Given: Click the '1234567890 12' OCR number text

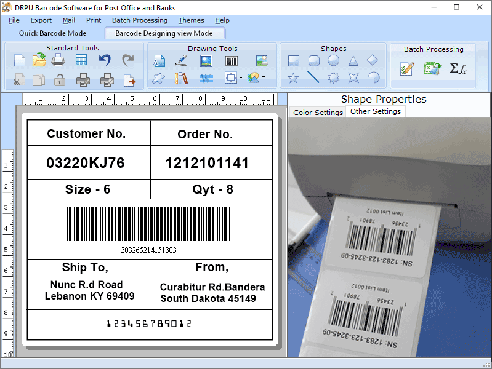Looking at the screenshot, I should coord(149,323).
